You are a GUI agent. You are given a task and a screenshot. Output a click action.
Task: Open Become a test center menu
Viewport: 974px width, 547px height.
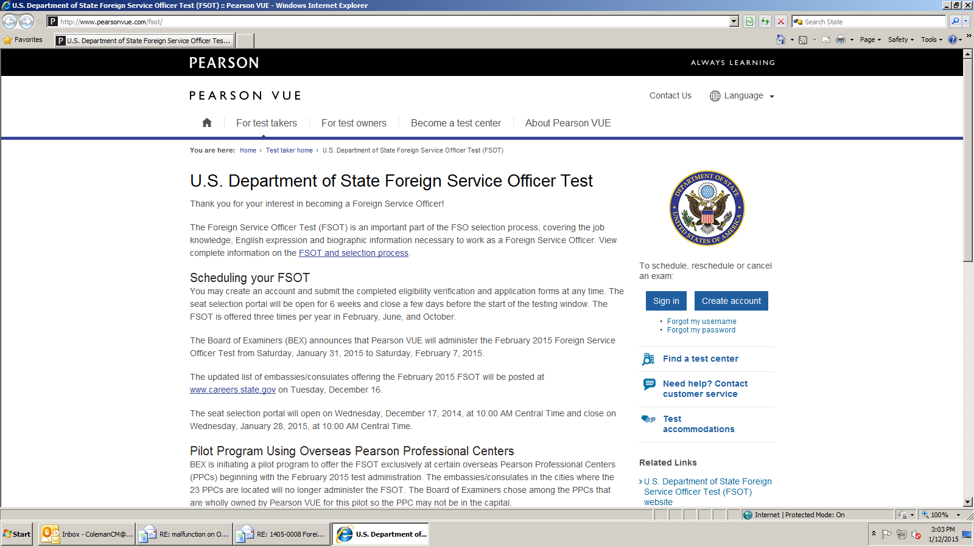(456, 123)
